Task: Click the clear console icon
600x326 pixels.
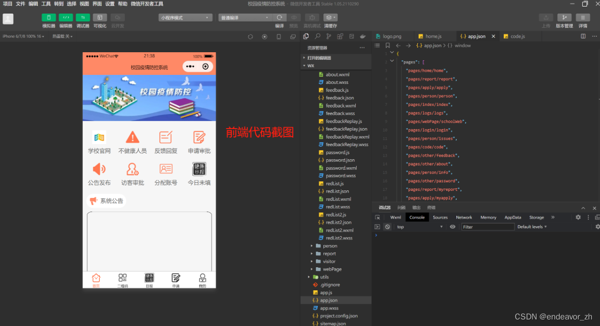Action: (x=387, y=227)
